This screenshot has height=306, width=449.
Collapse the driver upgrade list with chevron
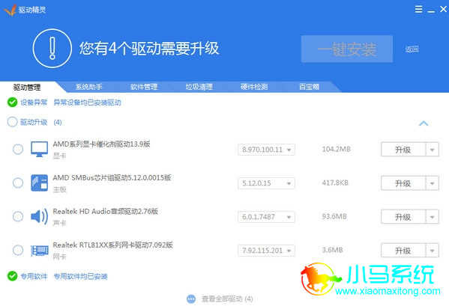(424, 123)
